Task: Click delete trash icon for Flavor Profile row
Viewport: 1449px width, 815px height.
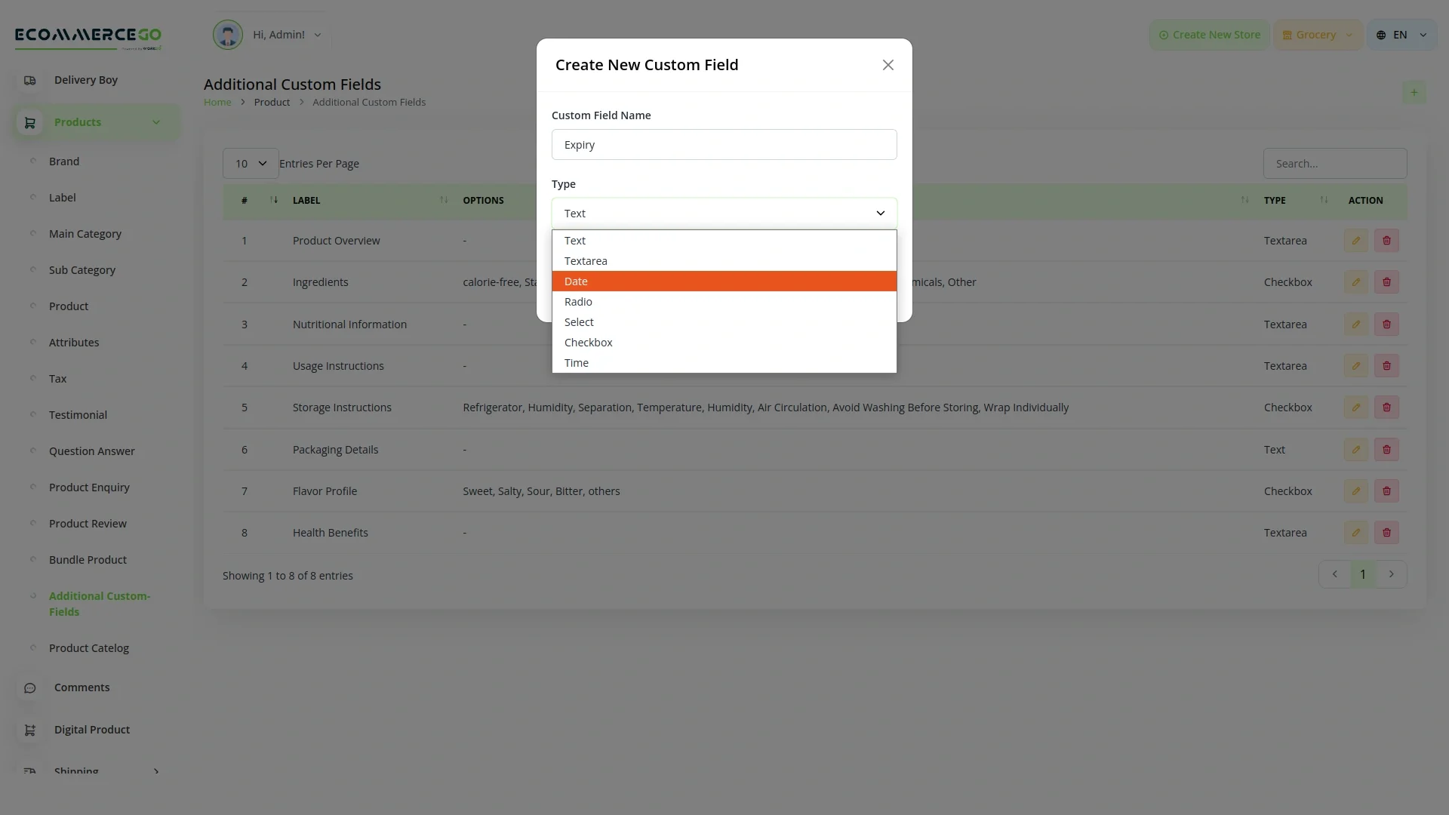Action: click(x=1386, y=491)
